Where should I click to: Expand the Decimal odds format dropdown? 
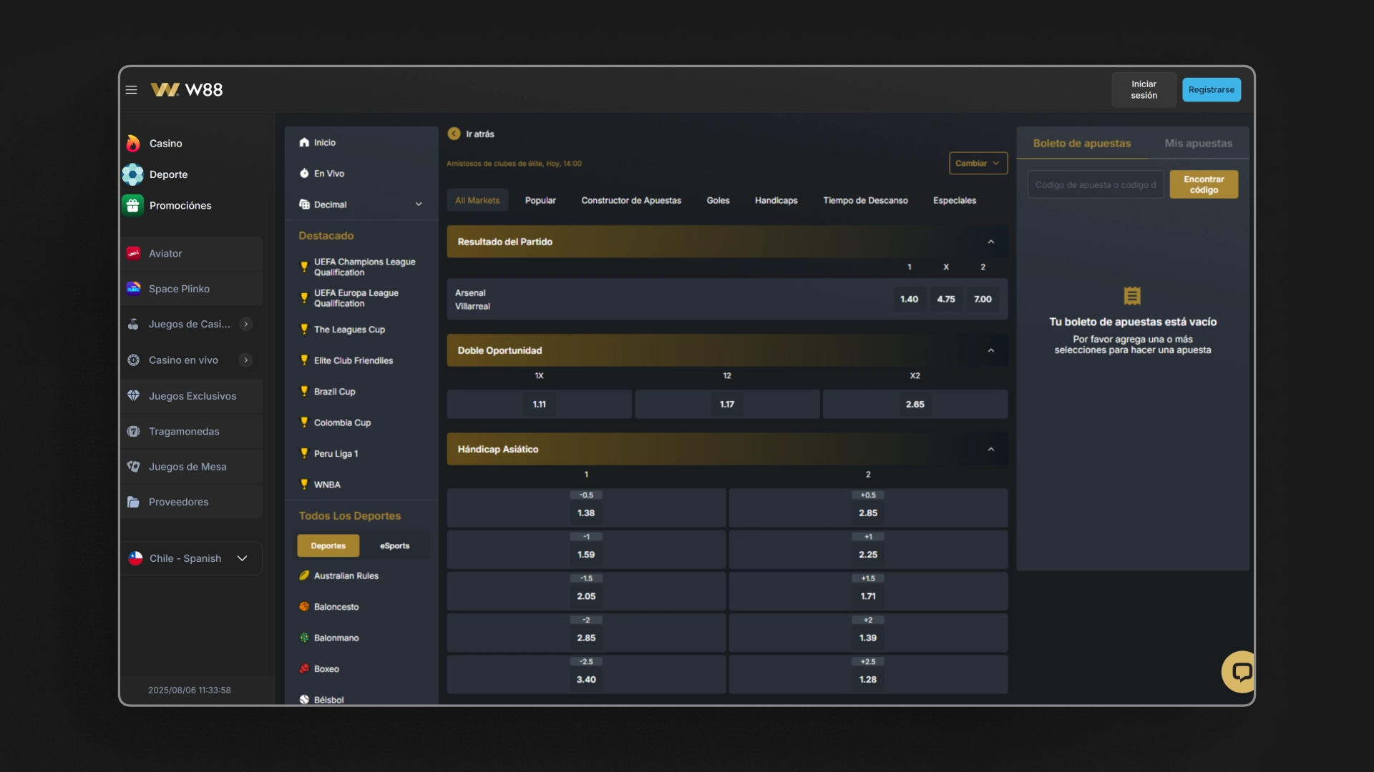coord(361,204)
